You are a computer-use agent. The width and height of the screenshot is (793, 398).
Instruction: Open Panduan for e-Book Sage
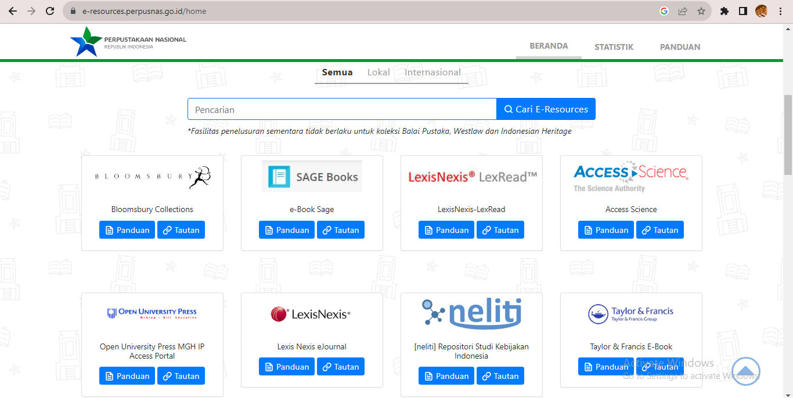click(287, 230)
